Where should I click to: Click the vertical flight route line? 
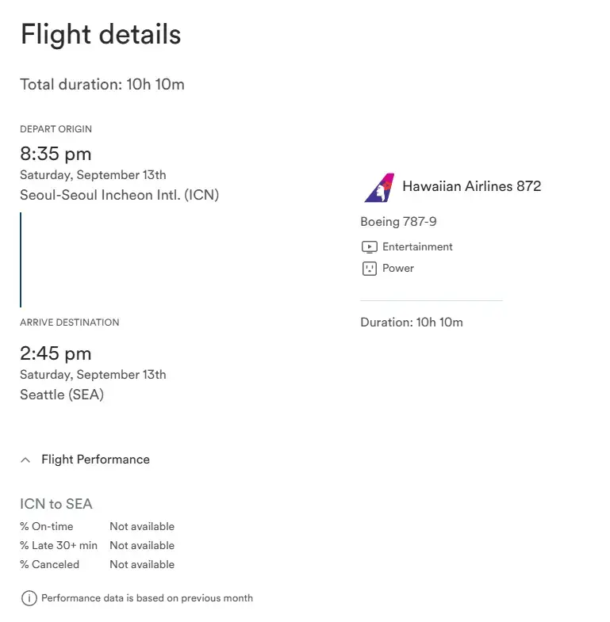click(21, 260)
